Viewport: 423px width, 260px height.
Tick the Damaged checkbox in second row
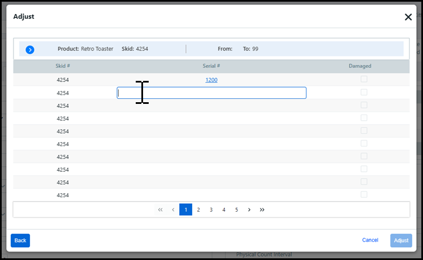tap(364, 93)
